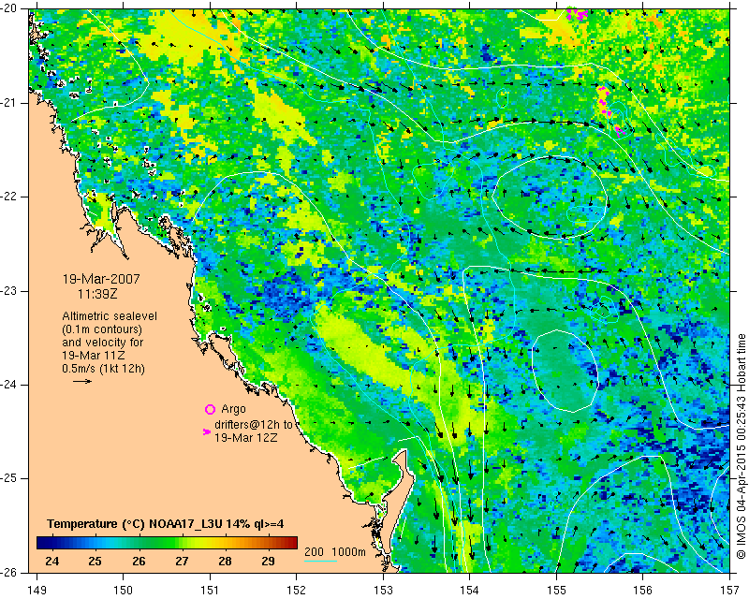Viewport: 749px width, 599px height.
Task: Click the color bar value 27
Action: click(x=182, y=561)
